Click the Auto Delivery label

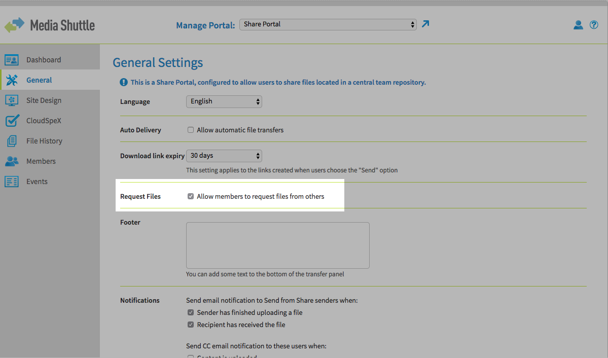tap(140, 130)
